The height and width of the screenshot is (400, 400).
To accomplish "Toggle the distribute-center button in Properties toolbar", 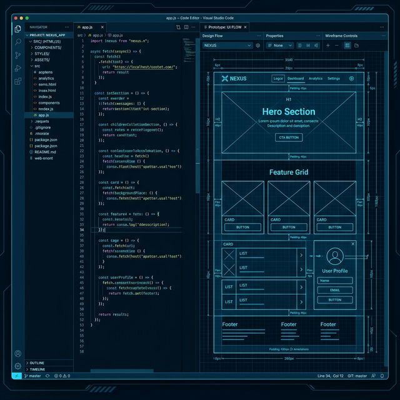I will tap(308, 46).
